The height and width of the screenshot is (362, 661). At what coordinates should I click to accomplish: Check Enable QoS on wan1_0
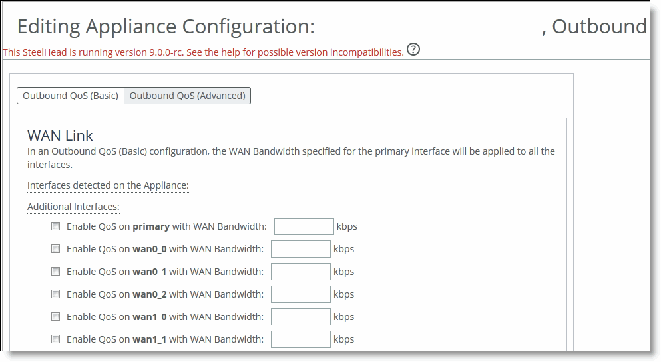56,317
